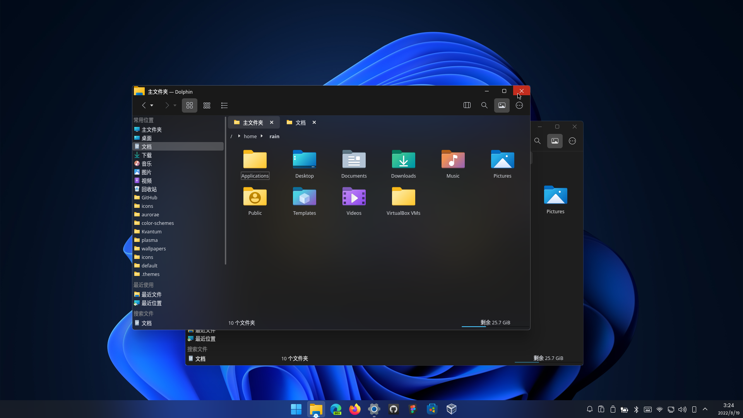
Task: Switch to the 文档 tab
Action: point(300,122)
